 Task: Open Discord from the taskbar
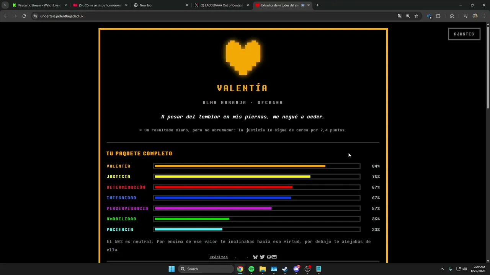point(296,269)
